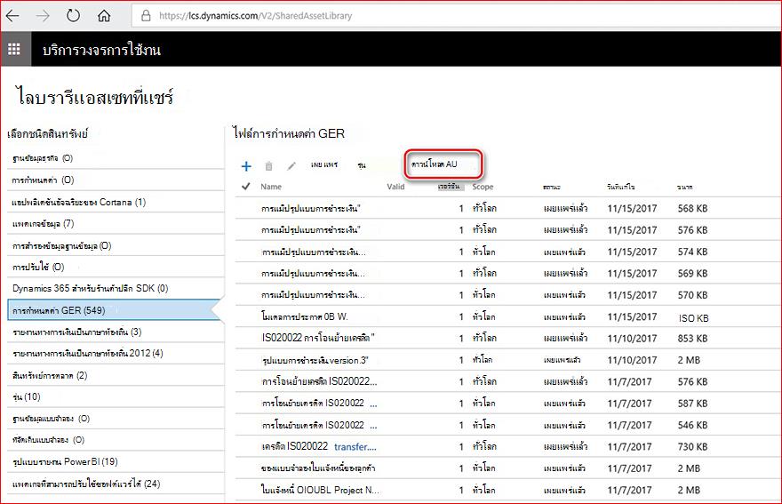The image size is (782, 504).
Task: Select the OIOUBL Project row
Action: 507,490
